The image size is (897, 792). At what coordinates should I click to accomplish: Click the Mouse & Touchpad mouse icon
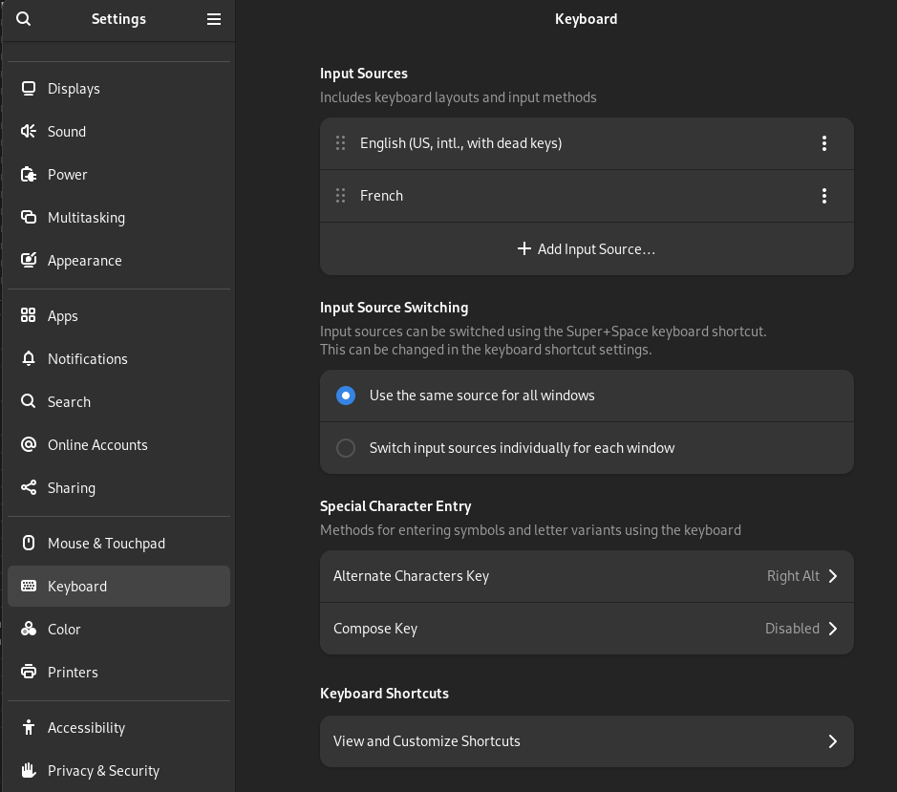pyautogui.click(x=28, y=543)
